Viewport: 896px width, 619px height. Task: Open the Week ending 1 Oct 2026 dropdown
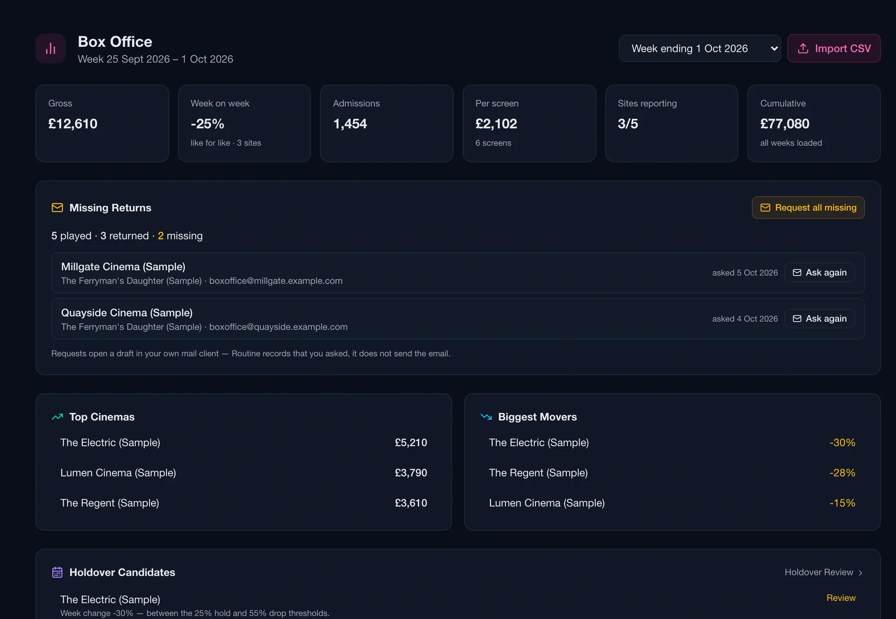click(x=700, y=48)
